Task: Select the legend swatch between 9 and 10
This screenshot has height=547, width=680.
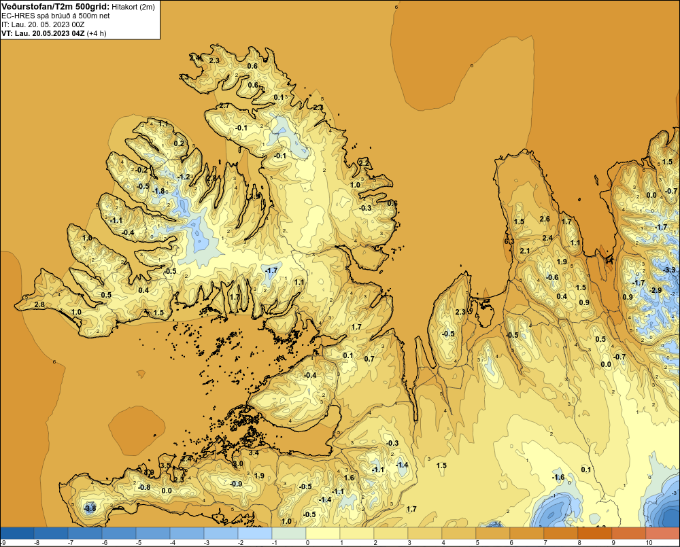Action: click(629, 533)
